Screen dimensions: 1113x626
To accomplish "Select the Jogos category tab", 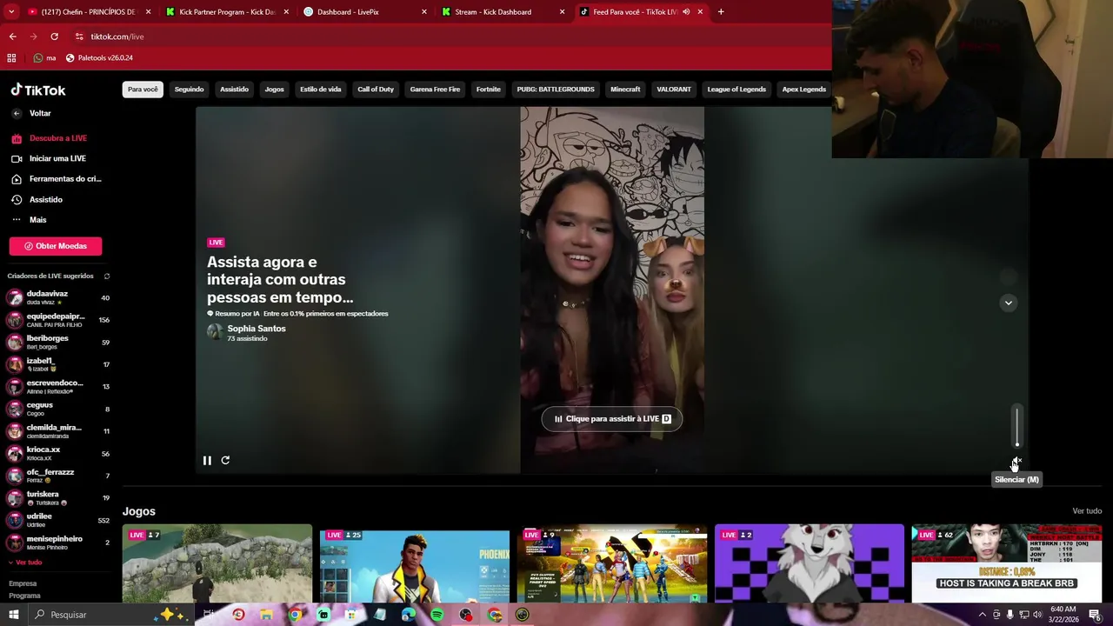I will click(274, 90).
